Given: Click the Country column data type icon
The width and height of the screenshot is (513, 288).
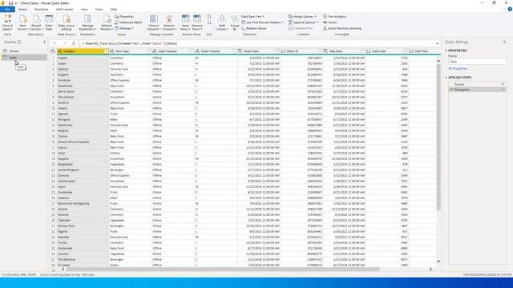Looking at the screenshot, I should (x=60, y=51).
